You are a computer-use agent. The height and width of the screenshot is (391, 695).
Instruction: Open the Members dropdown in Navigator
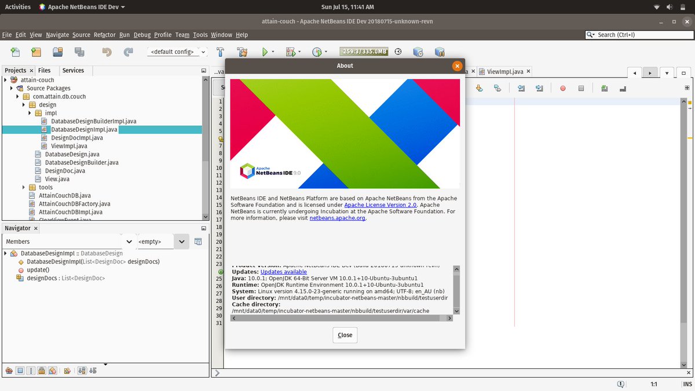click(129, 241)
